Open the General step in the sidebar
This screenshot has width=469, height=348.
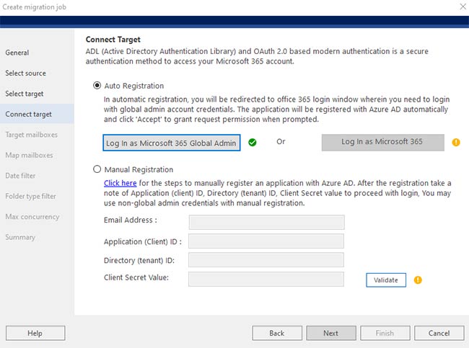click(x=17, y=53)
